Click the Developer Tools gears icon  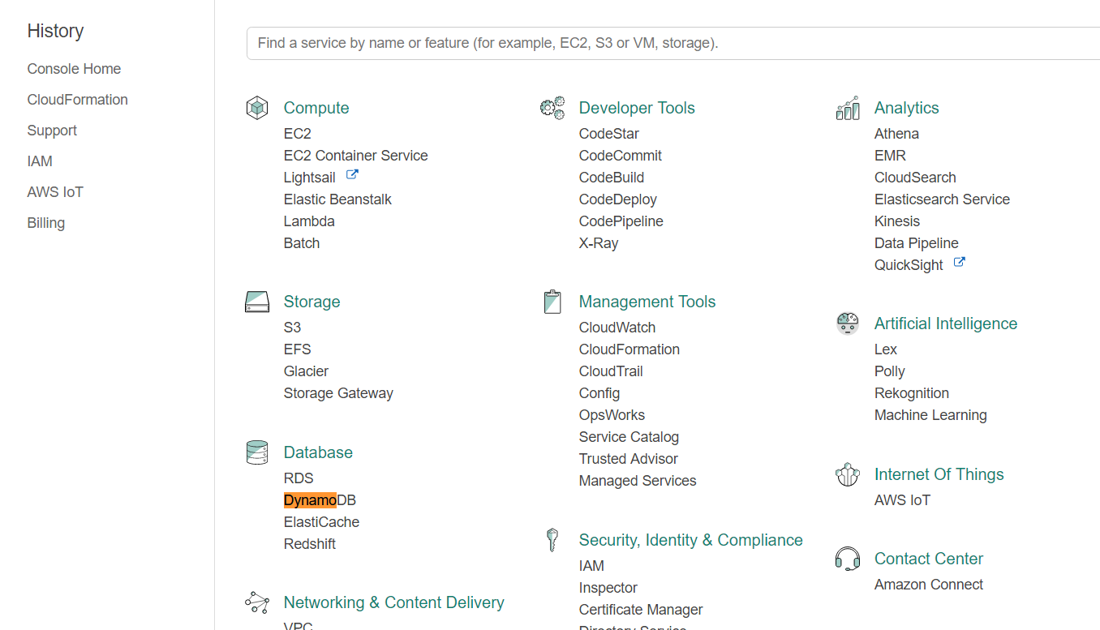552,108
